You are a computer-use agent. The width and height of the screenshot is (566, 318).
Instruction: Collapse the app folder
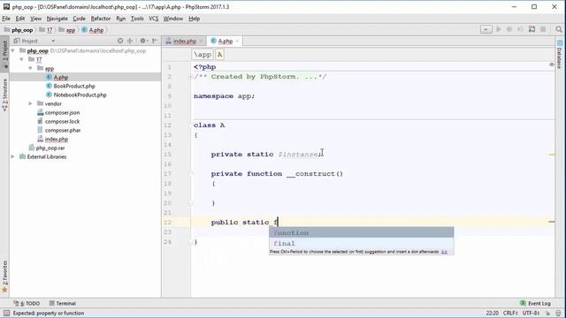point(30,68)
